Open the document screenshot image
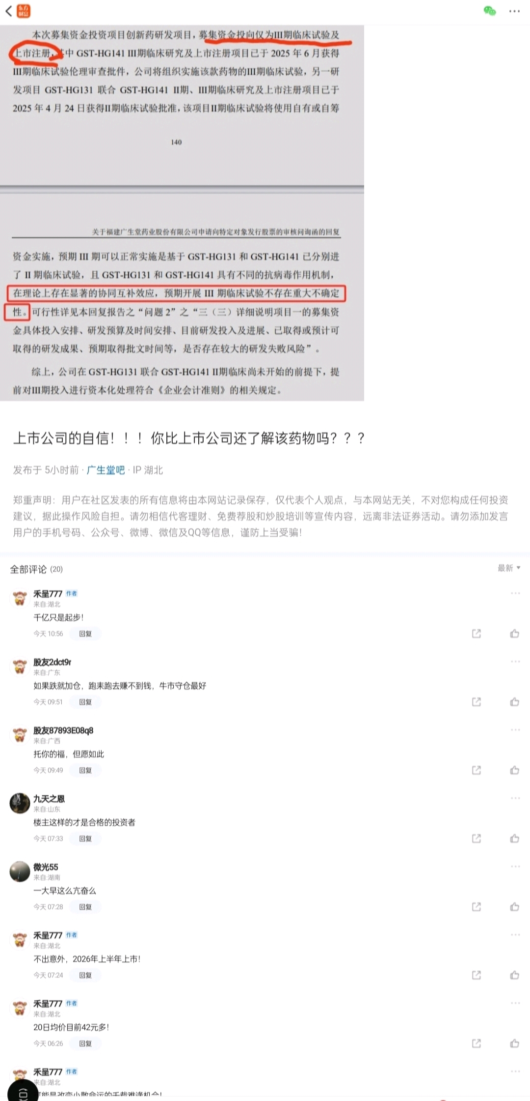 tap(182, 213)
